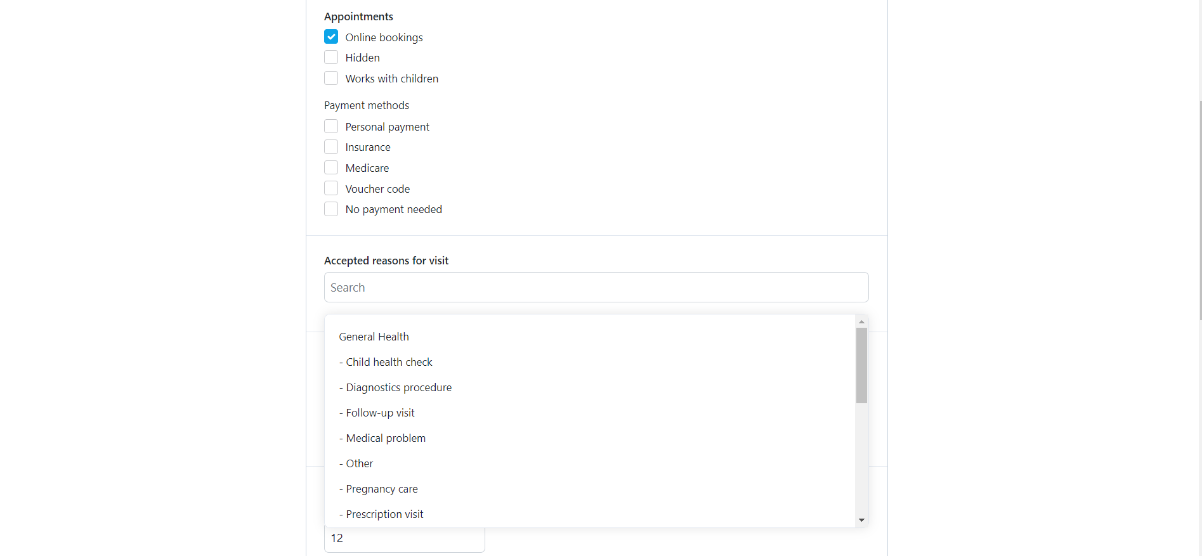Viewport: 1202px width, 556px height.
Task: Choose Child health check from list
Action: (590, 362)
